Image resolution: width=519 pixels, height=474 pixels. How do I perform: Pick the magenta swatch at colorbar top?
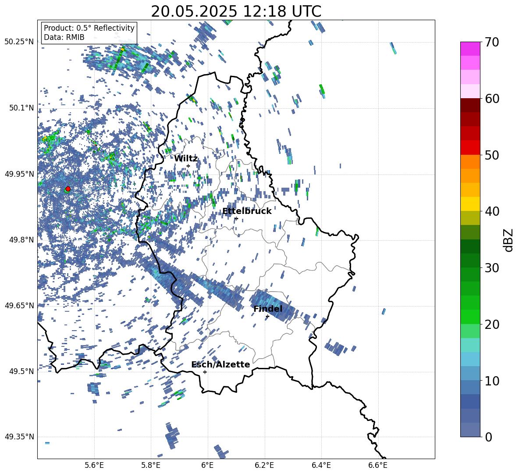click(x=470, y=49)
